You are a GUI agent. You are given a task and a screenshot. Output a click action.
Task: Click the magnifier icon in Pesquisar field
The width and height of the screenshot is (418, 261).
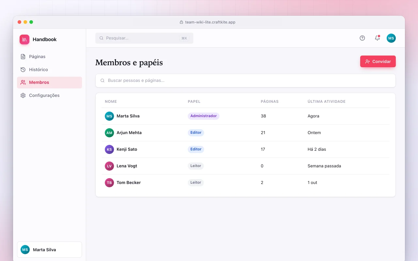101,38
